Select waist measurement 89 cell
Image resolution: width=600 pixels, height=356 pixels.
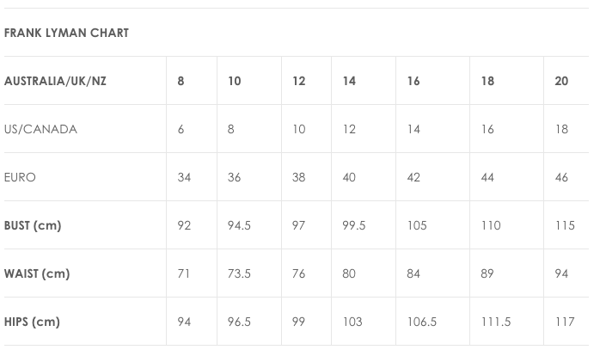(488, 273)
